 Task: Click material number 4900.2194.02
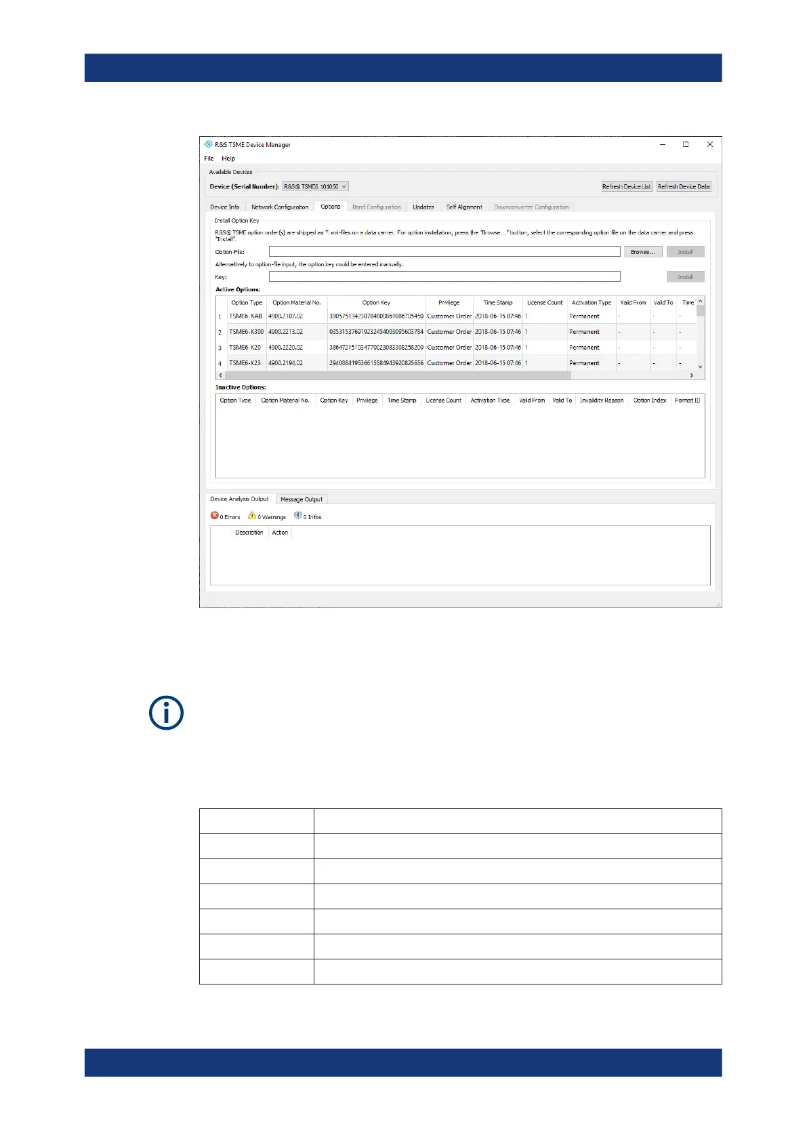285,363
